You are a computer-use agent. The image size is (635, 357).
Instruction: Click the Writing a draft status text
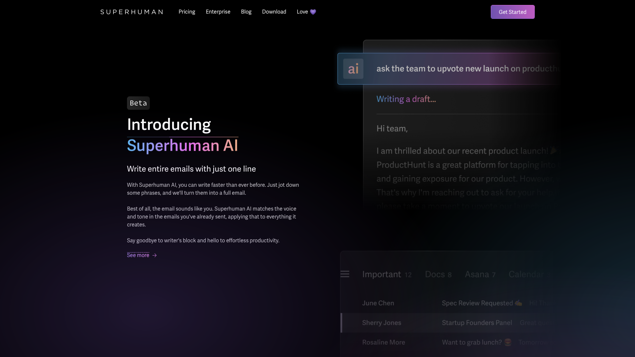(x=406, y=99)
